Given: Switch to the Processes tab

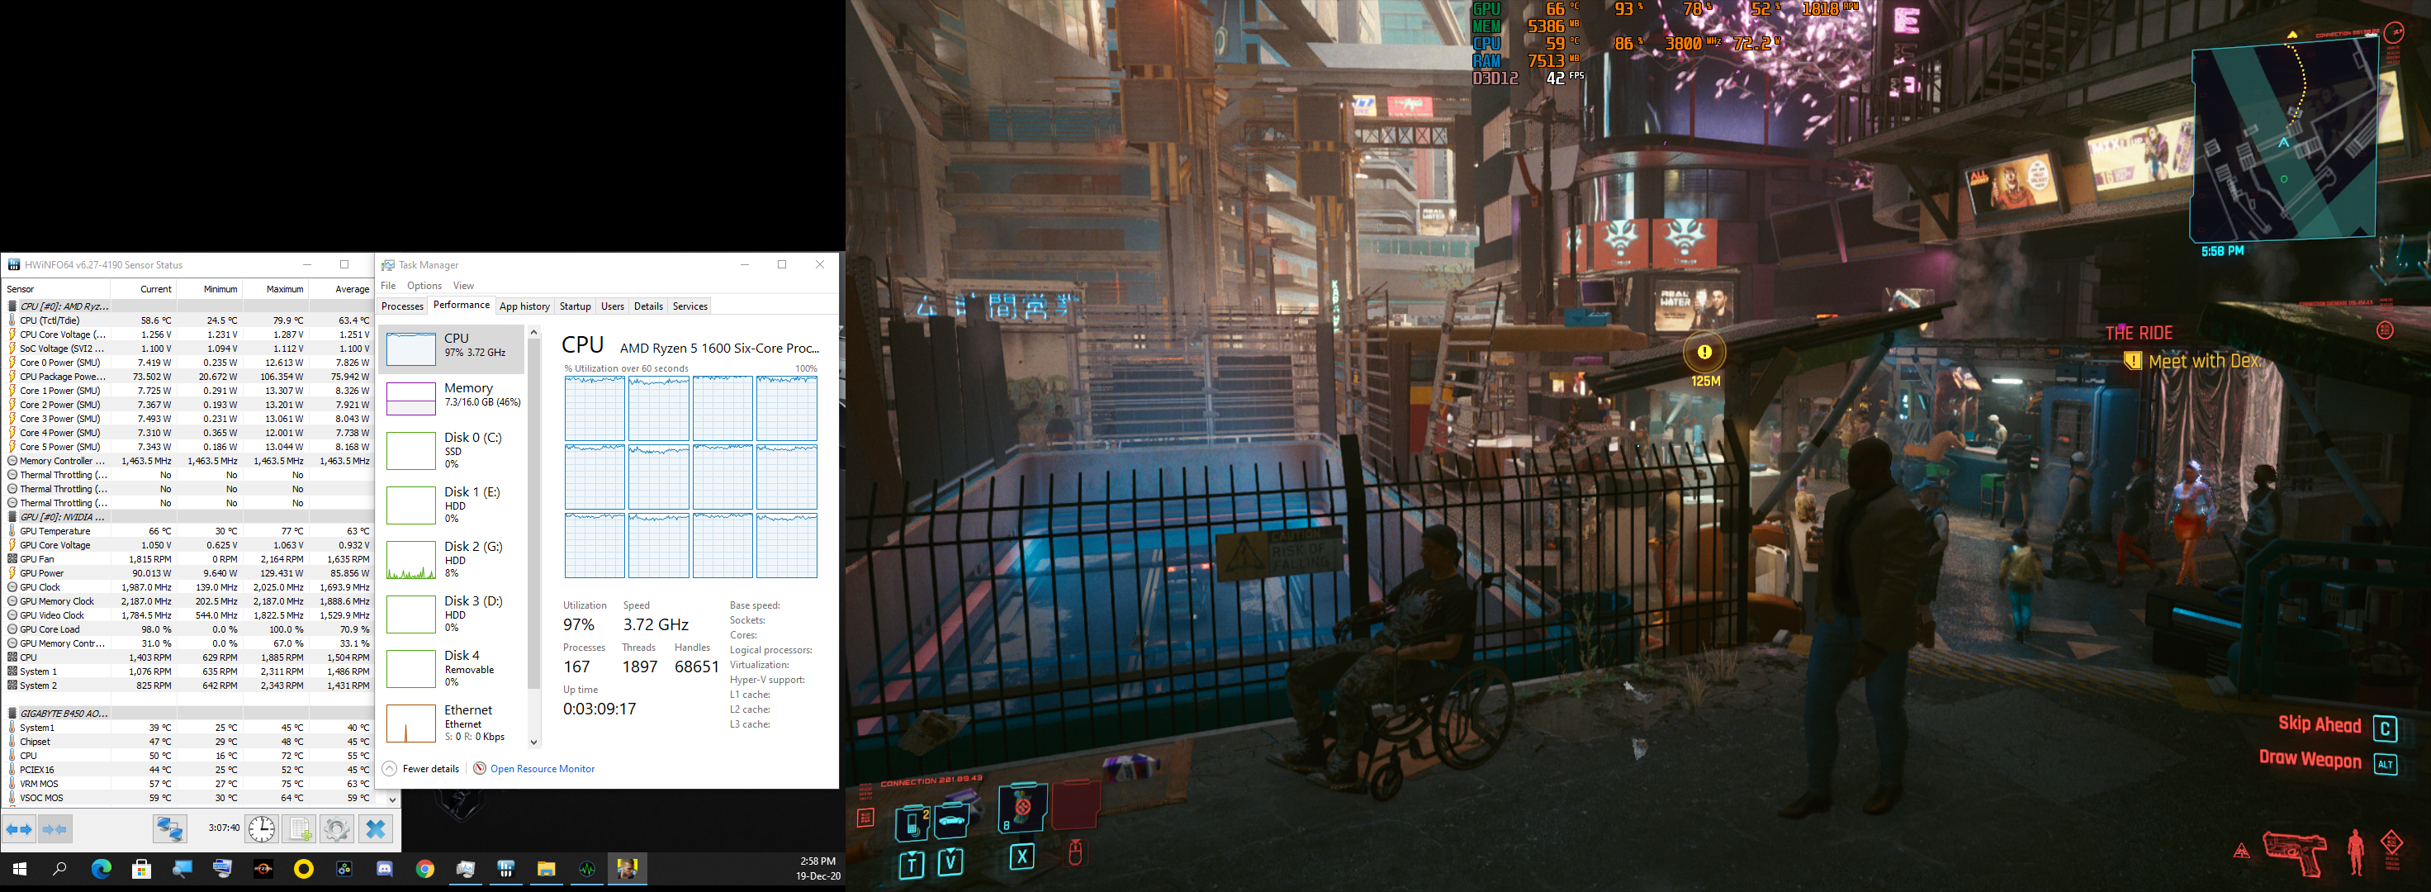Looking at the screenshot, I should pos(402,306).
